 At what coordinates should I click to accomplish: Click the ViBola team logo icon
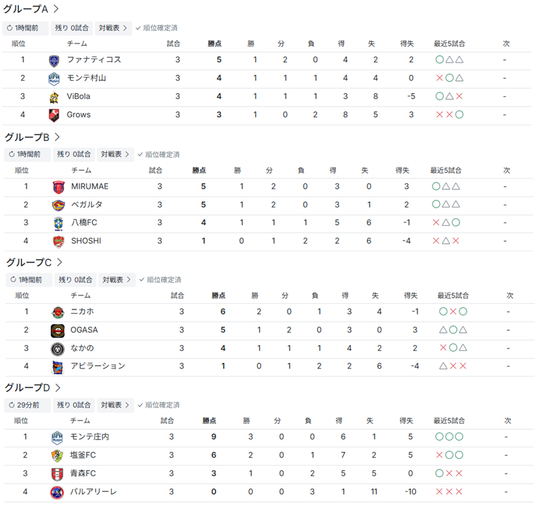54,97
